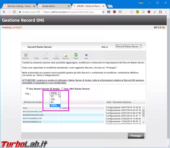Click the Reset toolbar icon

tap(76, 56)
